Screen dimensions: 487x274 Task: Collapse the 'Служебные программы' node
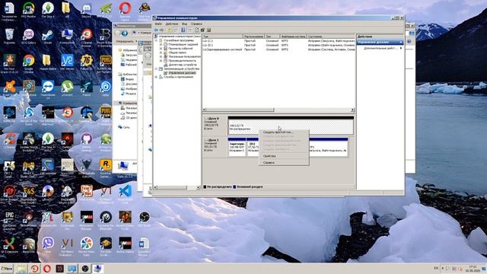click(x=157, y=40)
